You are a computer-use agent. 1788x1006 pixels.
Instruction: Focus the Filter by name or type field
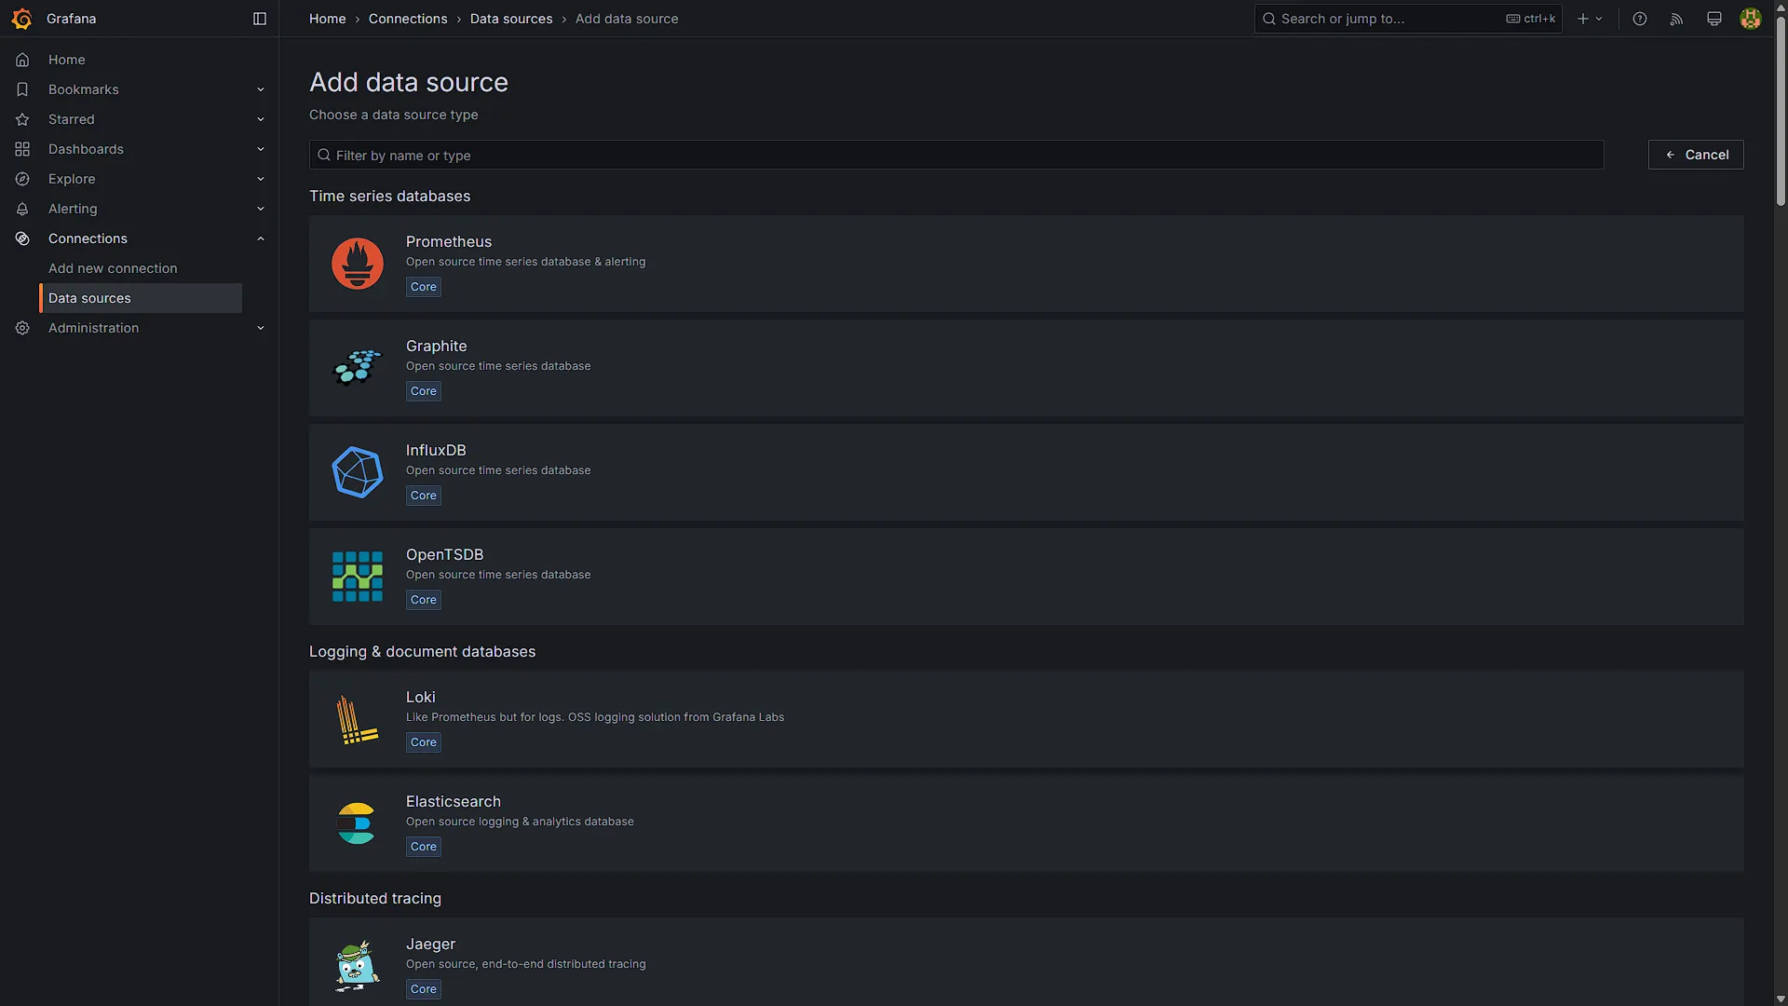[x=956, y=155]
